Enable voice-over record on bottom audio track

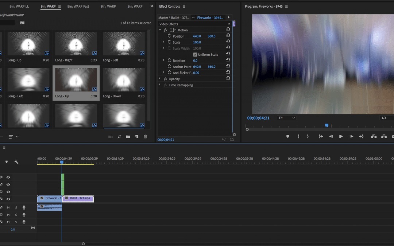click(24, 222)
